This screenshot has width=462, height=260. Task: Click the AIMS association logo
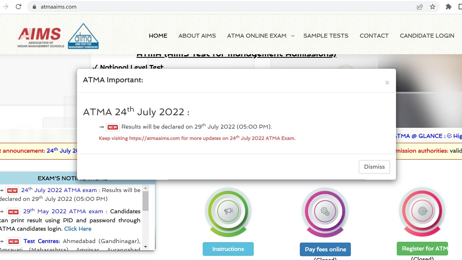coord(40,37)
